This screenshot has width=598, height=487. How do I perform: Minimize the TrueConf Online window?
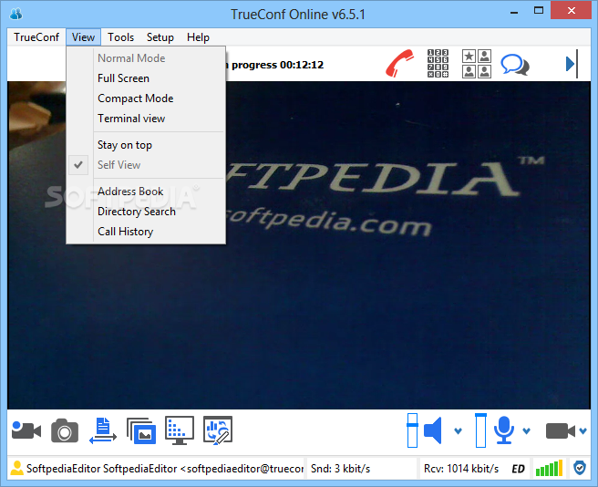tap(514, 12)
